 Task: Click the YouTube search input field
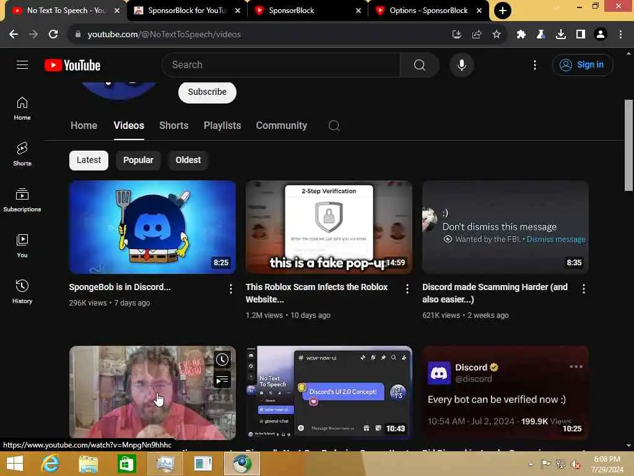pos(281,64)
